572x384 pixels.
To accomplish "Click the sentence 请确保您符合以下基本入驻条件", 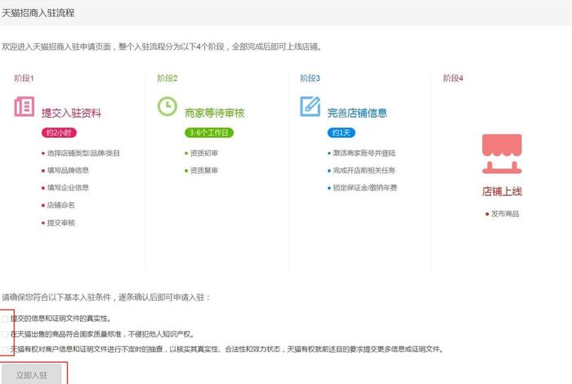I will 106,297.
